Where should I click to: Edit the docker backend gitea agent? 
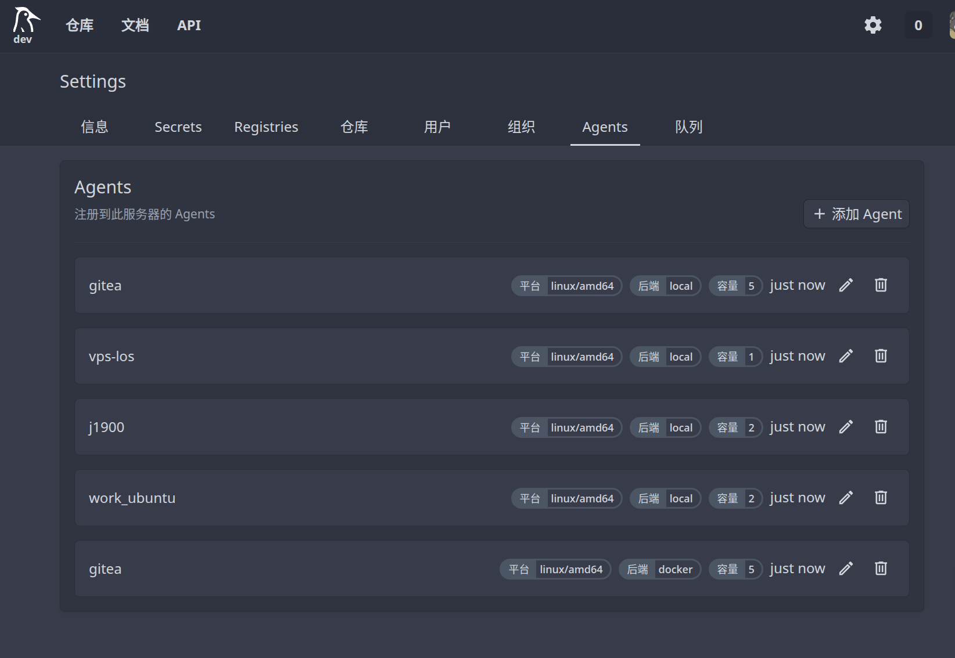(846, 569)
